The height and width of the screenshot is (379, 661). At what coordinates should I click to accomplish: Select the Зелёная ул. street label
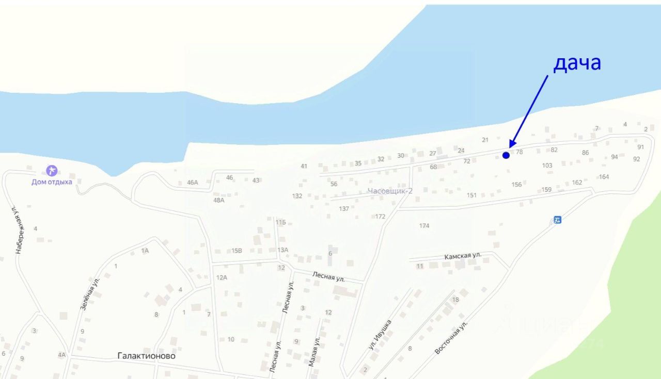click(x=89, y=292)
